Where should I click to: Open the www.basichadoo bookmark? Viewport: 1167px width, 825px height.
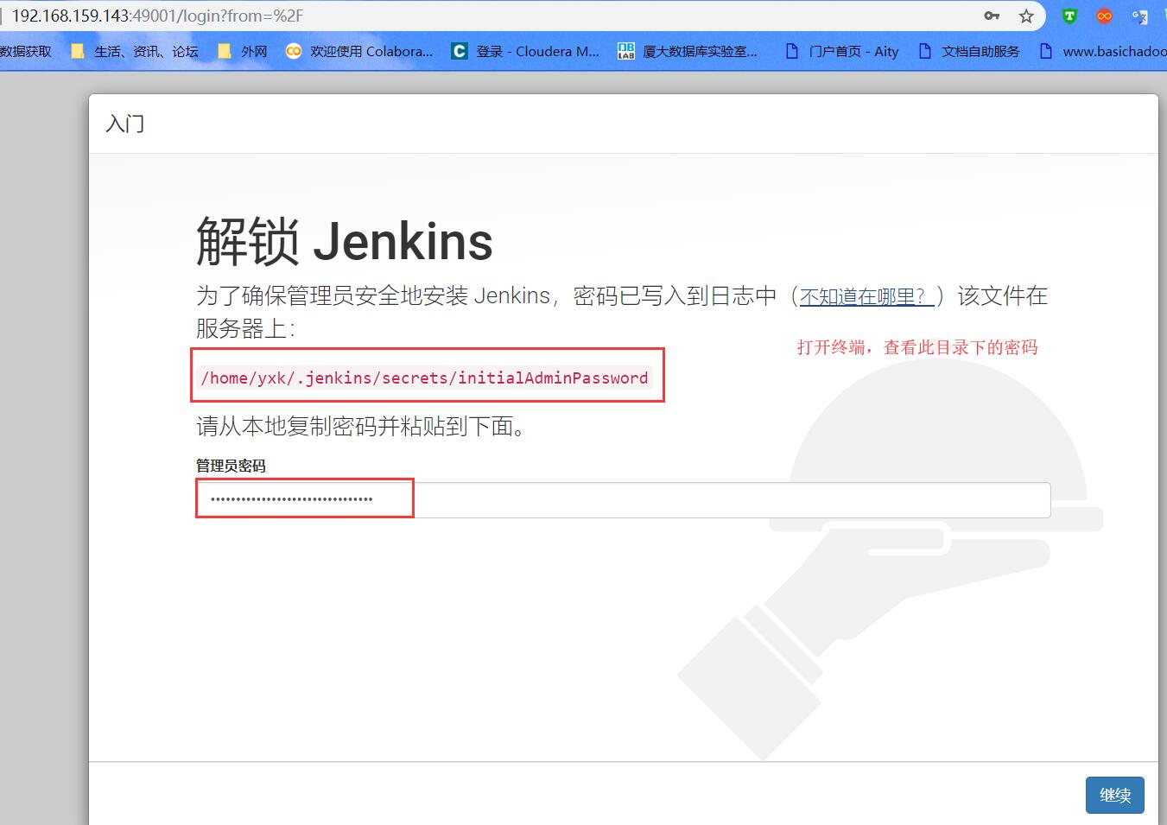(1102, 51)
